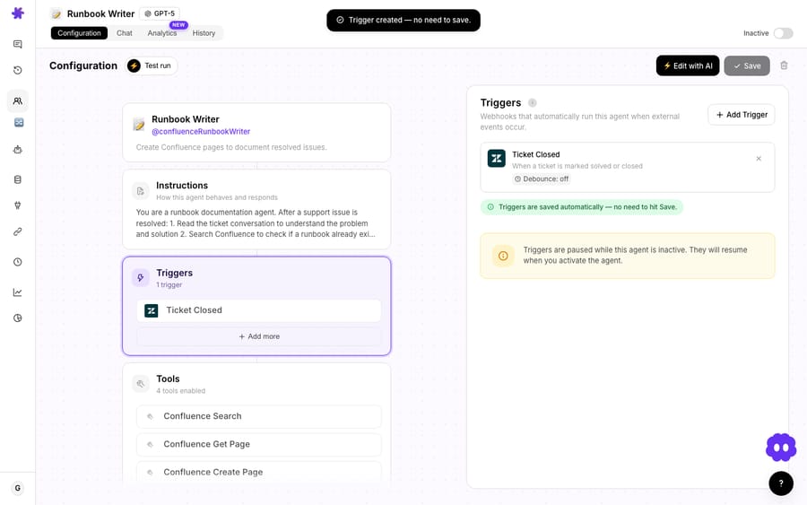Click "When a ticket is marked solved or closed"
The height and width of the screenshot is (505, 807).
(x=577, y=166)
